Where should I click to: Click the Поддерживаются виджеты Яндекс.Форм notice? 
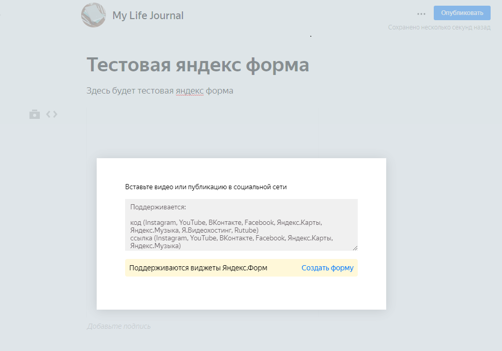tap(241, 268)
